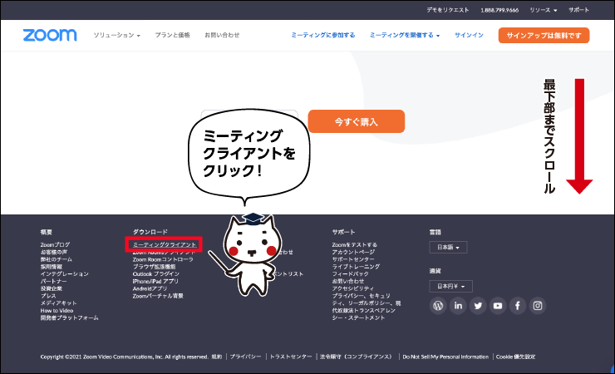
Task: Open the フィードバック link
Action: [x=350, y=274]
